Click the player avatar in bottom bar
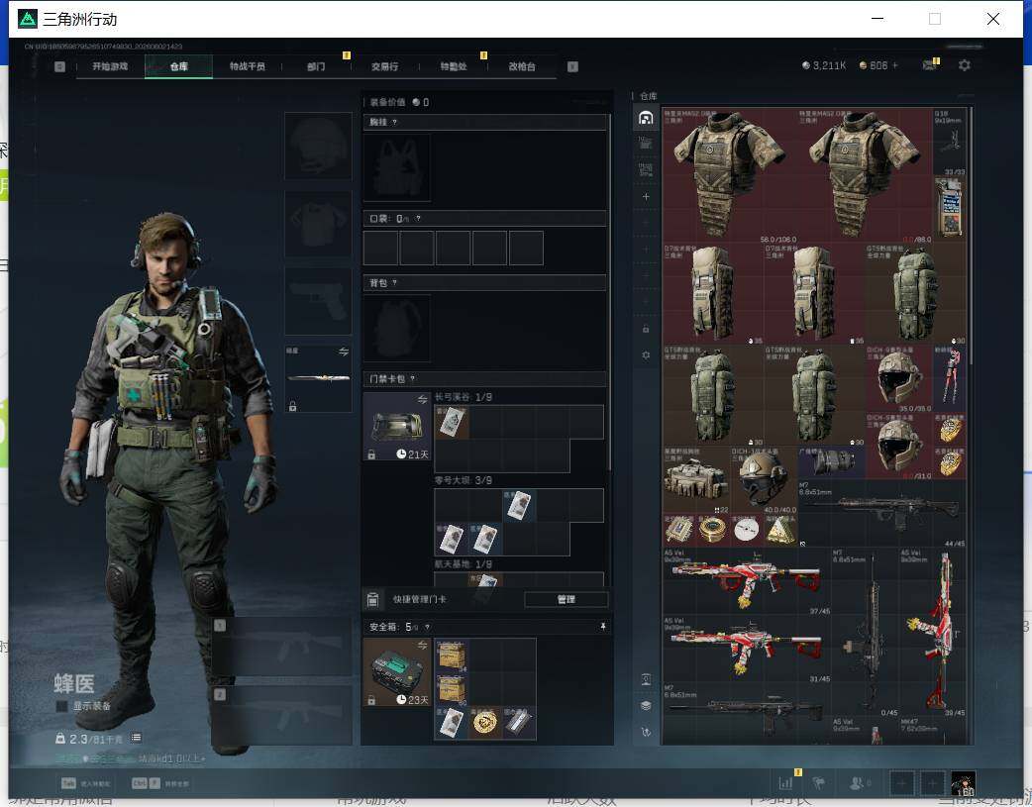 [963, 783]
